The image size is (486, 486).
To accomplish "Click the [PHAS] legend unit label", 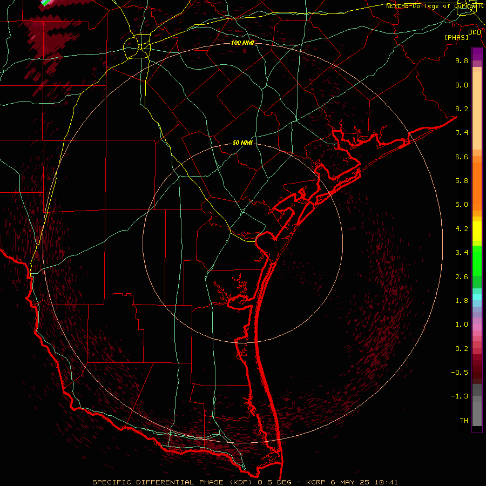I will pyautogui.click(x=456, y=37).
